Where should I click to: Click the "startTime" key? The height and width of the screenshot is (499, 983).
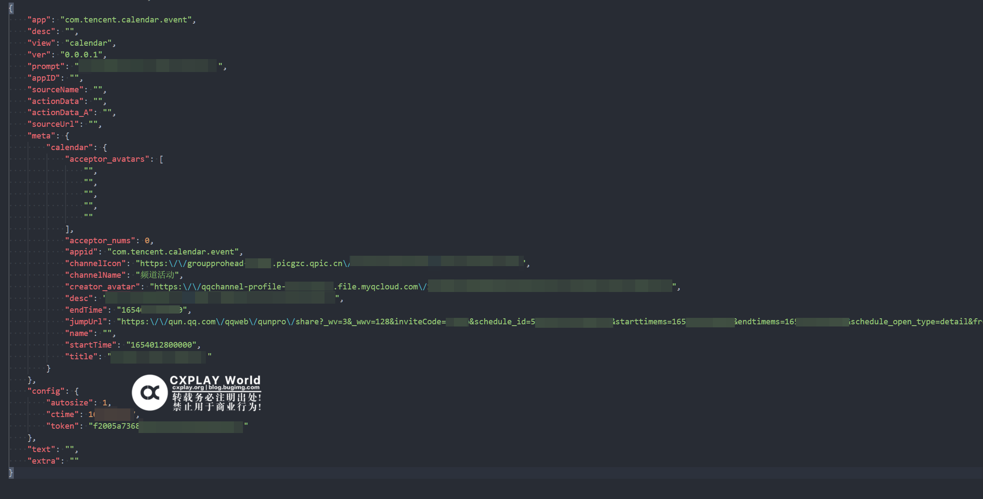(x=91, y=345)
